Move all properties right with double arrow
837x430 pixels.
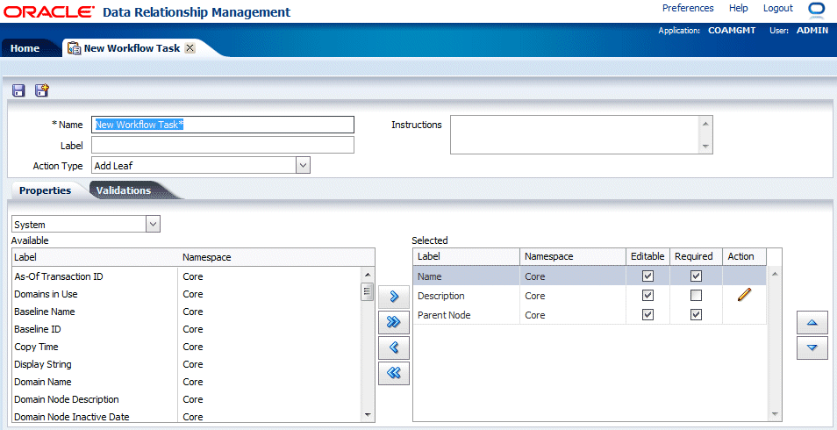tap(394, 321)
